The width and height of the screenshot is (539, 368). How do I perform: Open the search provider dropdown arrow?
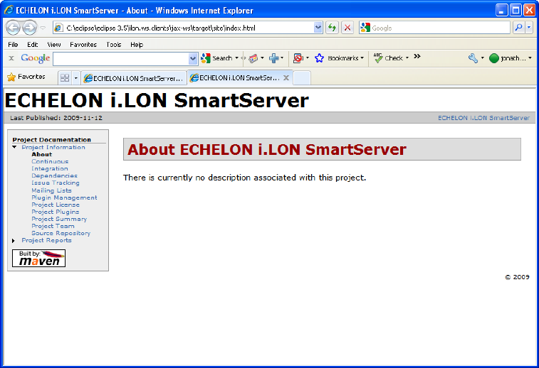[x=529, y=28]
